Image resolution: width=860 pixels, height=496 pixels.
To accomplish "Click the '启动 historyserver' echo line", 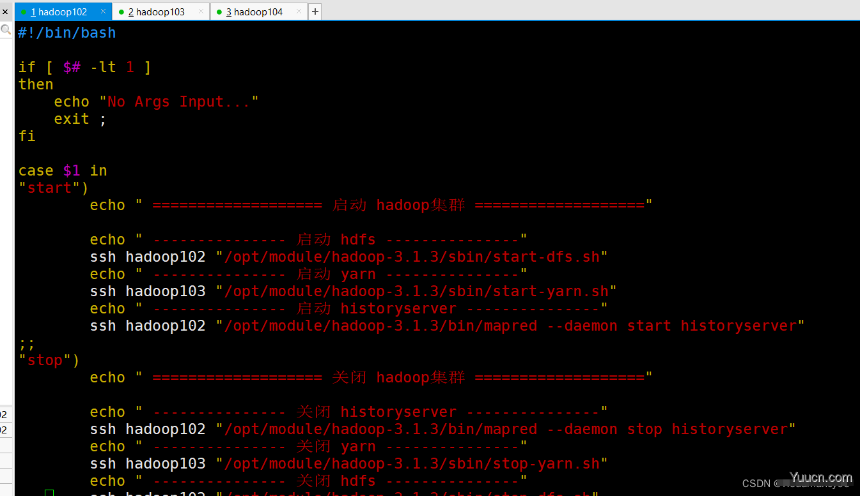I will pos(348,308).
